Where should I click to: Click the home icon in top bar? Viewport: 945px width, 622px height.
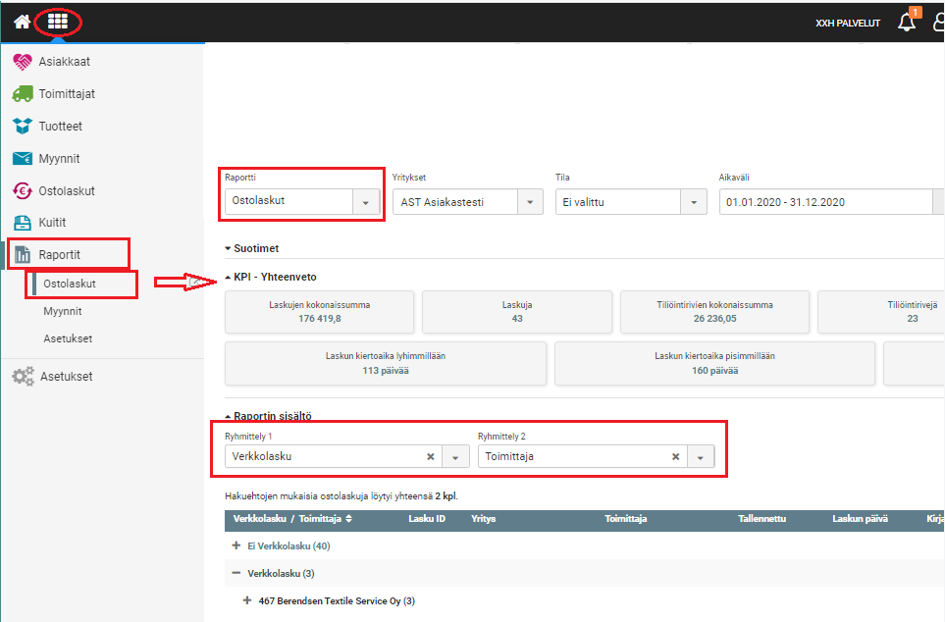pos(22,22)
